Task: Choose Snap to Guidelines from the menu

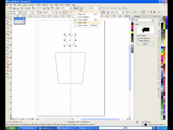Action: (x=87, y=17)
